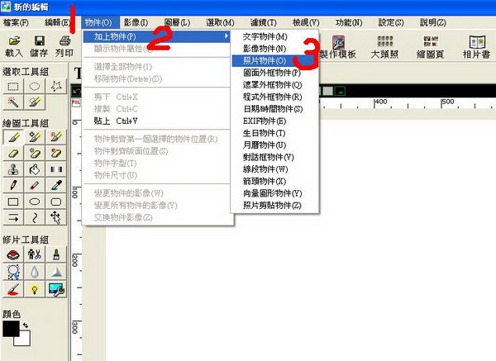Select the clone stamp tool

tap(13, 169)
